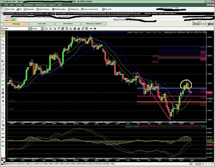
Task: Click the 1.7393 current price label
Action: click(209, 93)
